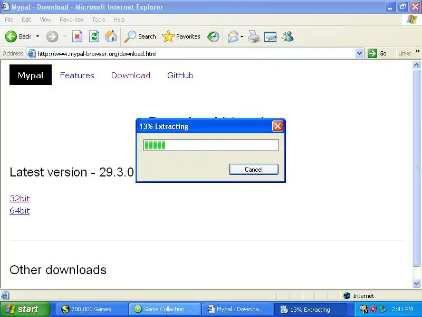Open the Messenger icon
Image resolution: width=422 pixels, height=317 pixels.
click(x=287, y=36)
